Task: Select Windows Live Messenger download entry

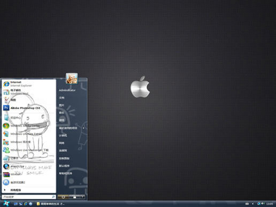Action: 29,150
